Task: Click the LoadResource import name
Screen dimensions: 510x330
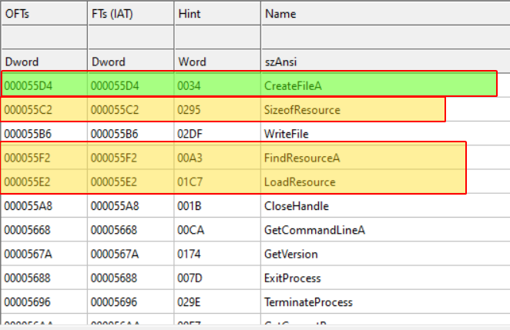Action: point(299,182)
